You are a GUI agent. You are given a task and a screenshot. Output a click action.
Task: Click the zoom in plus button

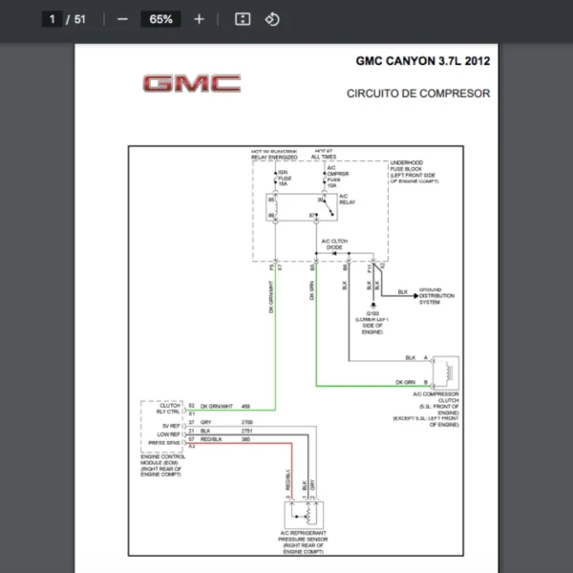[x=199, y=19]
